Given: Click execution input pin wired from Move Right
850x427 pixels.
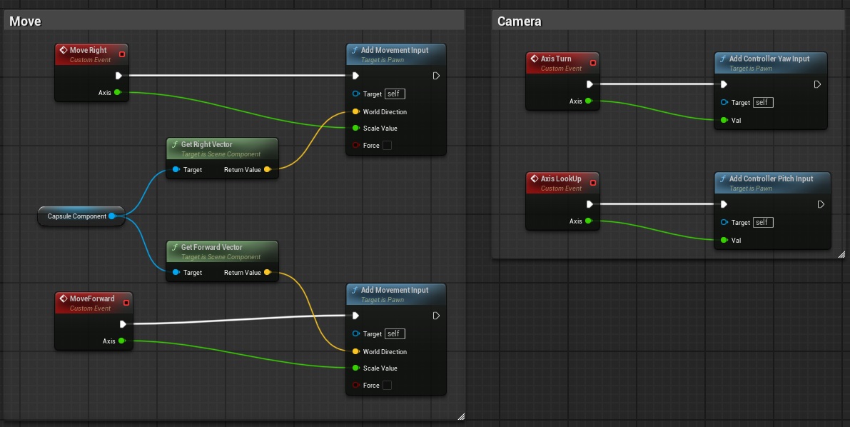Looking at the screenshot, I should (355, 76).
